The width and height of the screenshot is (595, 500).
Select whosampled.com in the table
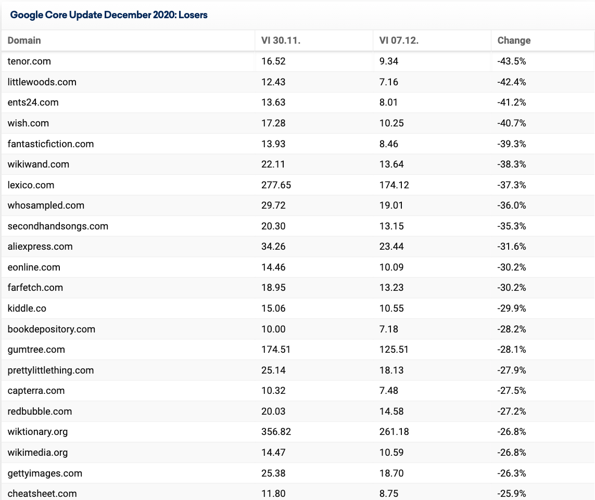coord(46,206)
